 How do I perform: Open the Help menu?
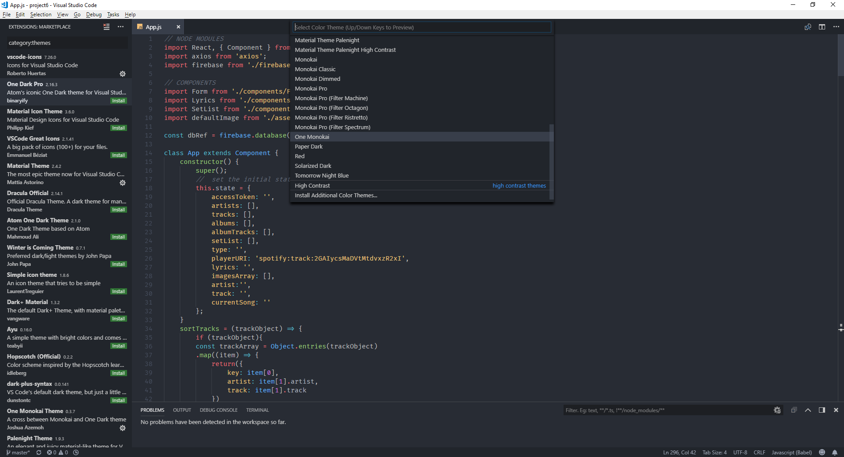pyautogui.click(x=130, y=15)
